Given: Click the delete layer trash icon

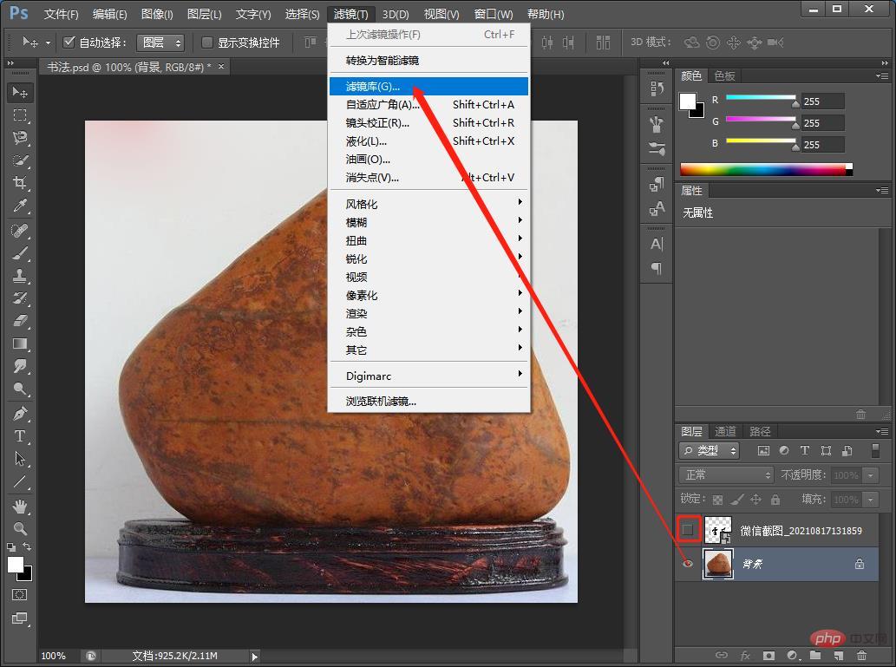Looking at the screenshot, I should [861, 655].
